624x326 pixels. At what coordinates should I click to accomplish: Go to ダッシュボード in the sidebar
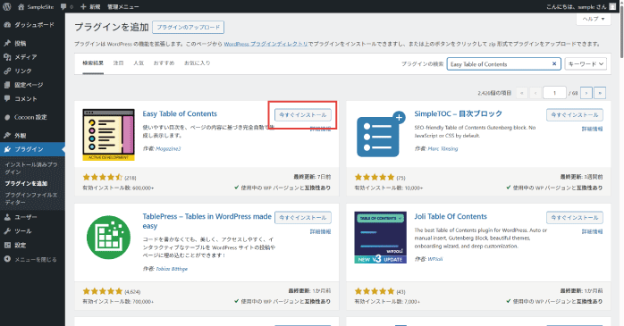[32, 25]
